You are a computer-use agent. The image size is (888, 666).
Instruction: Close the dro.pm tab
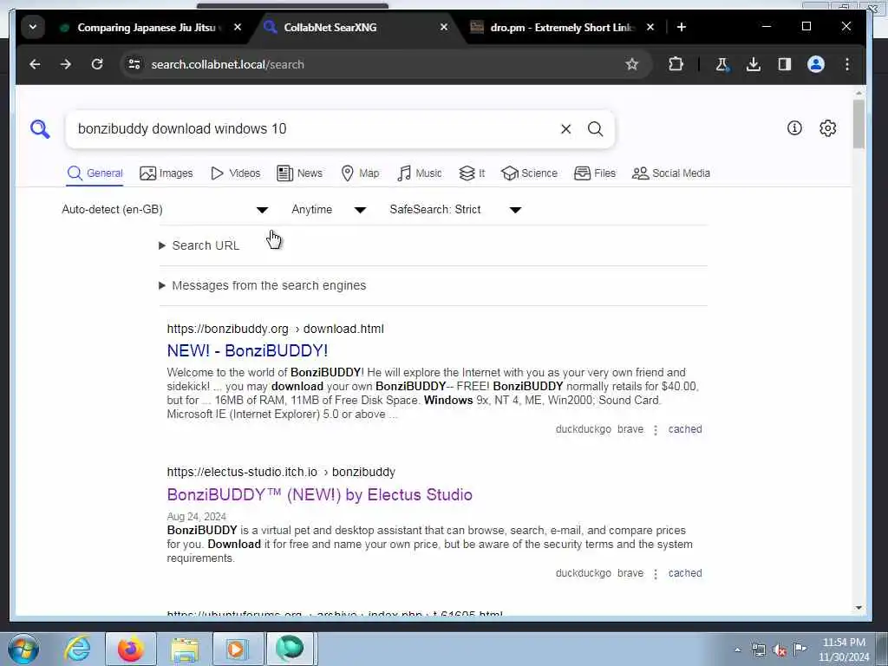tap(650, 27)
